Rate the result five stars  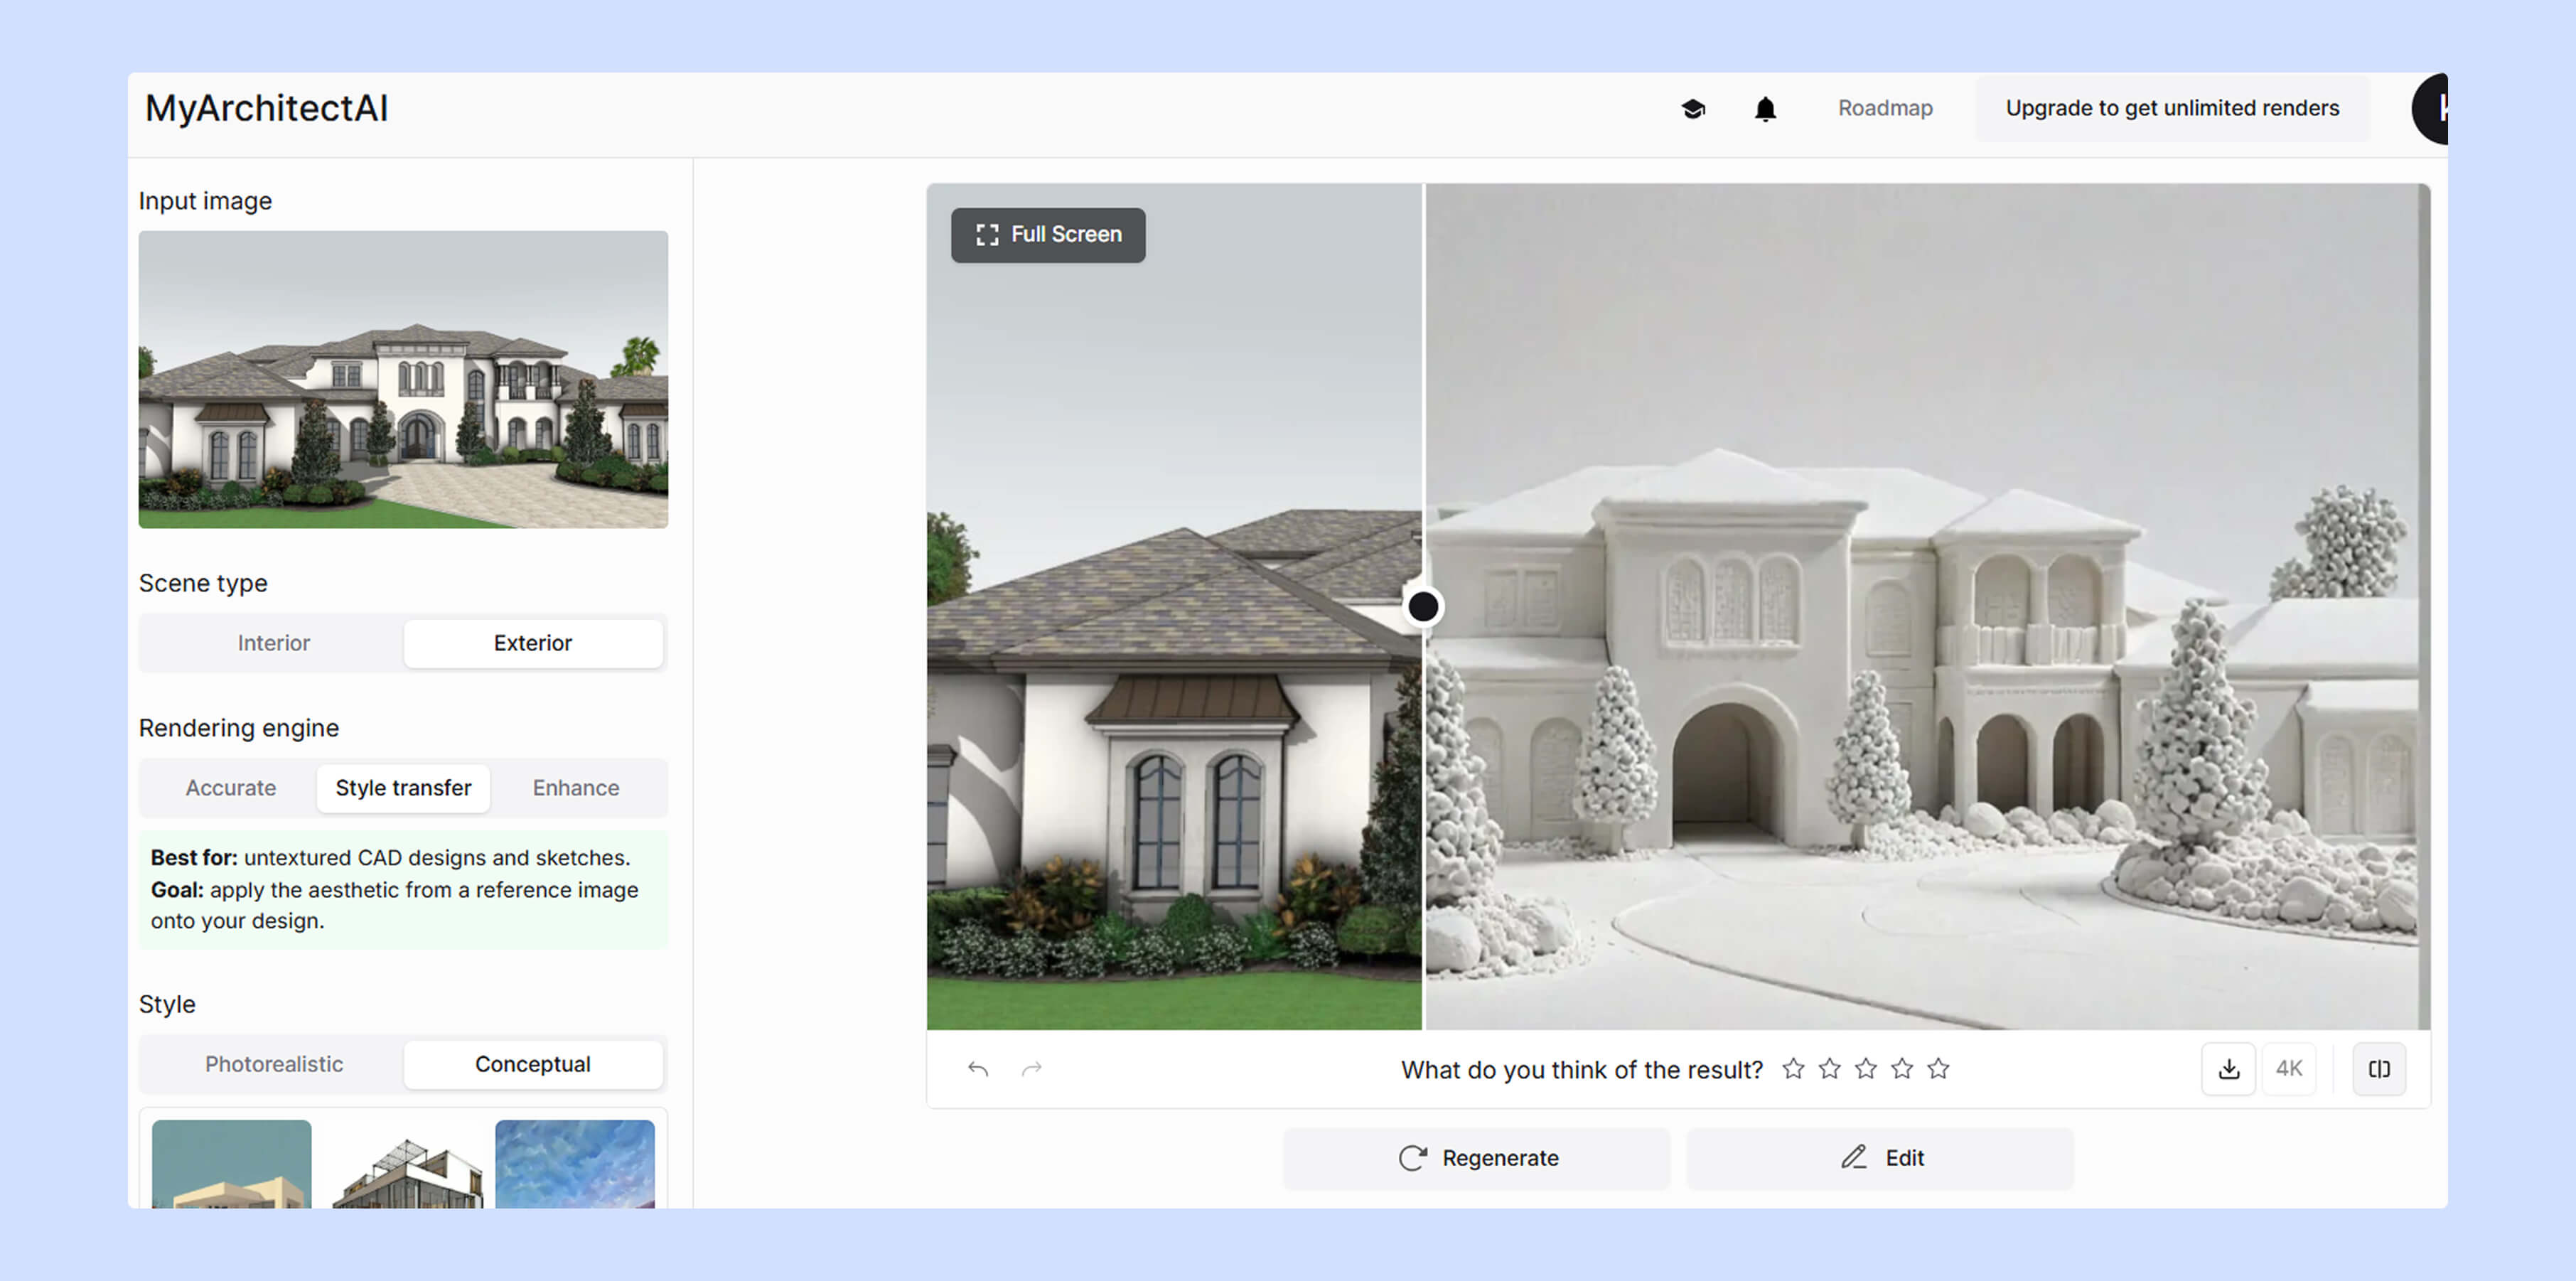(x=1938, y=1069)
